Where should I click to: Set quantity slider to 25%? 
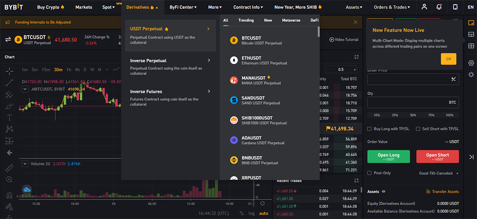click(x=395, y=115)
